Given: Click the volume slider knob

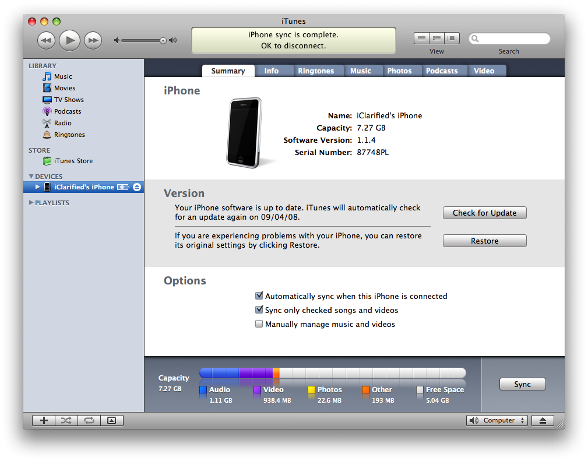Looking at the screenshot, I should point(163,40).
